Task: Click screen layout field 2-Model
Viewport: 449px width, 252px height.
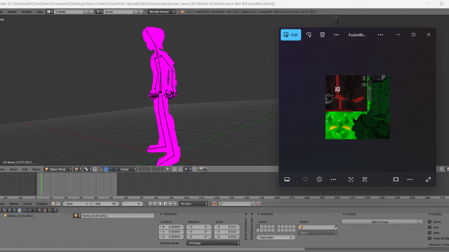Action: click(x=69, y=12)
